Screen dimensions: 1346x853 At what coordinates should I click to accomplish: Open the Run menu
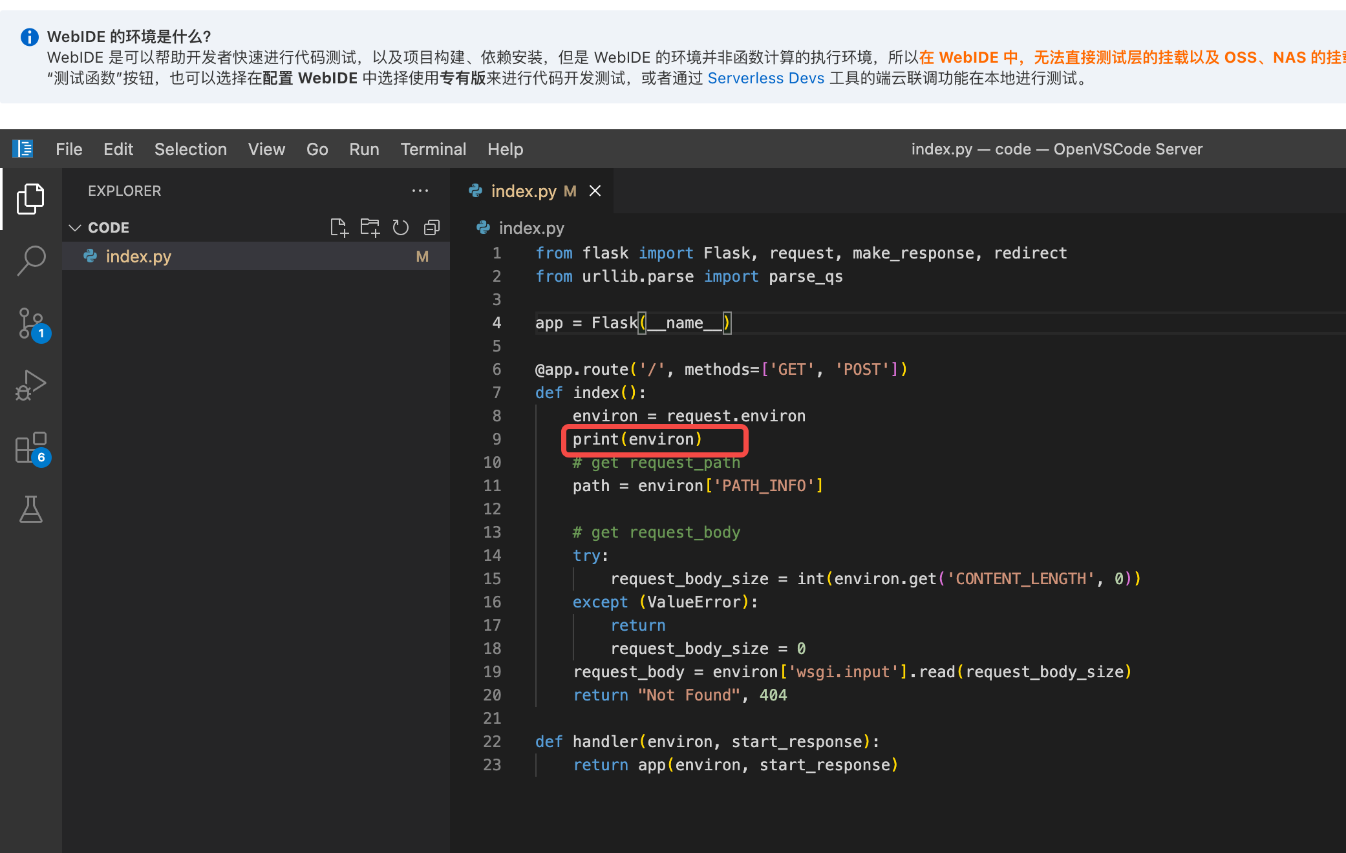pyautogui.click(x=364, y=149)
